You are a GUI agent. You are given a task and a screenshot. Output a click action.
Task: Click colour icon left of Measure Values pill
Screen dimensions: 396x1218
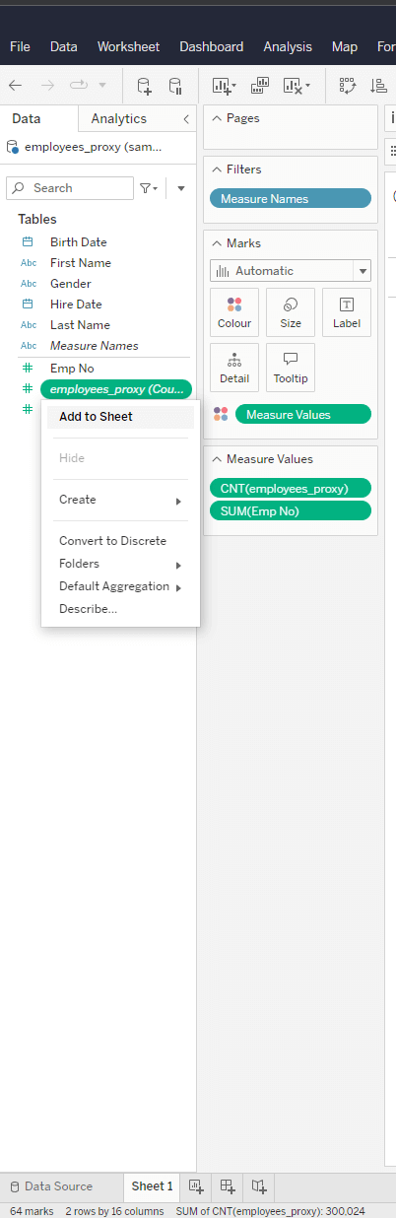(221, 415)
